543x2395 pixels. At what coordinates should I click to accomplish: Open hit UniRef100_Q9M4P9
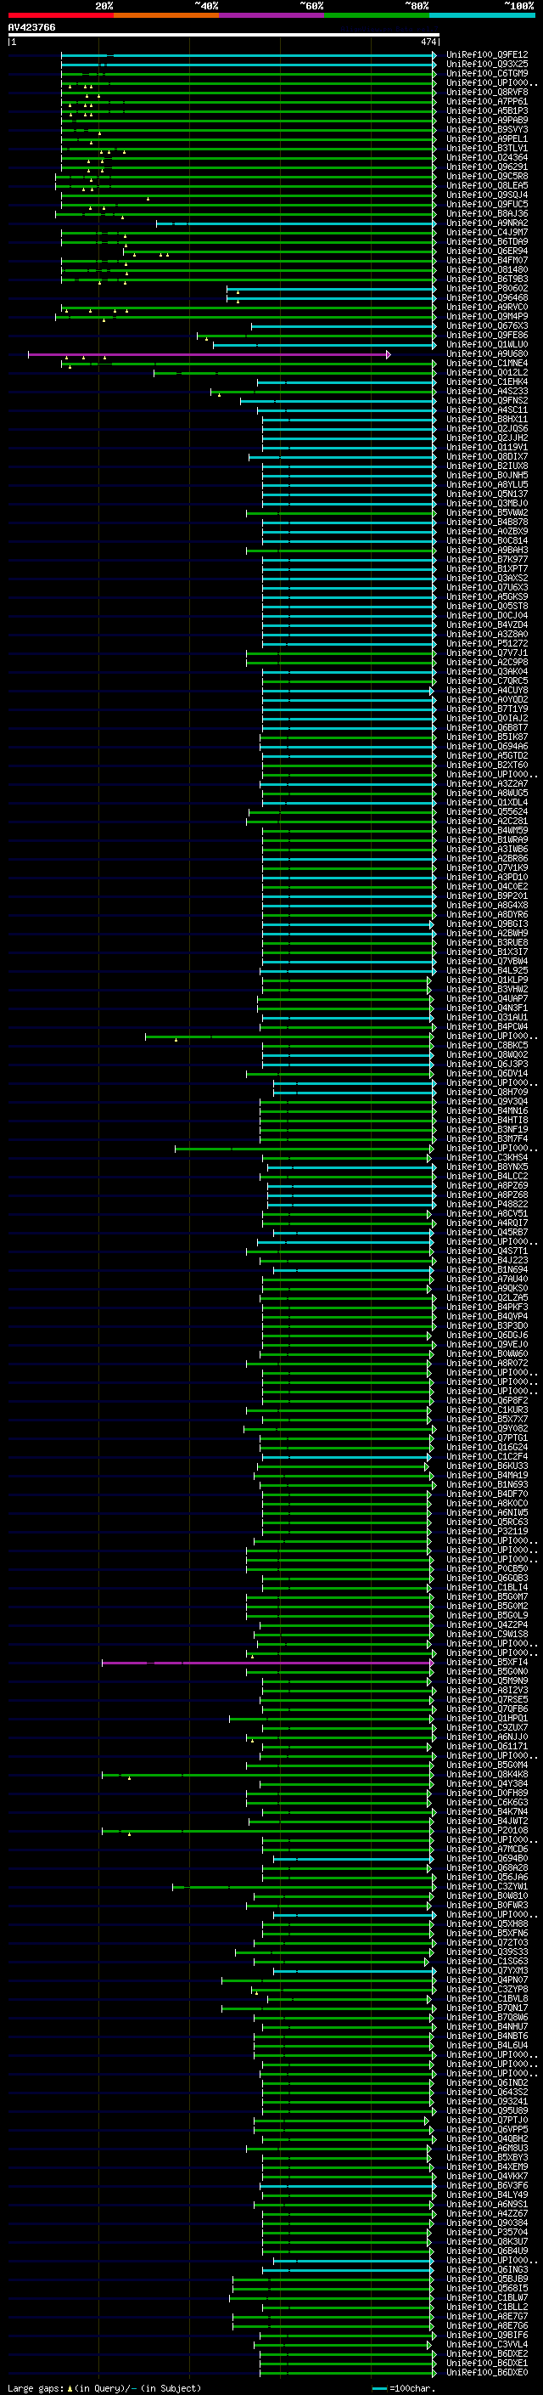pos(487,317)
